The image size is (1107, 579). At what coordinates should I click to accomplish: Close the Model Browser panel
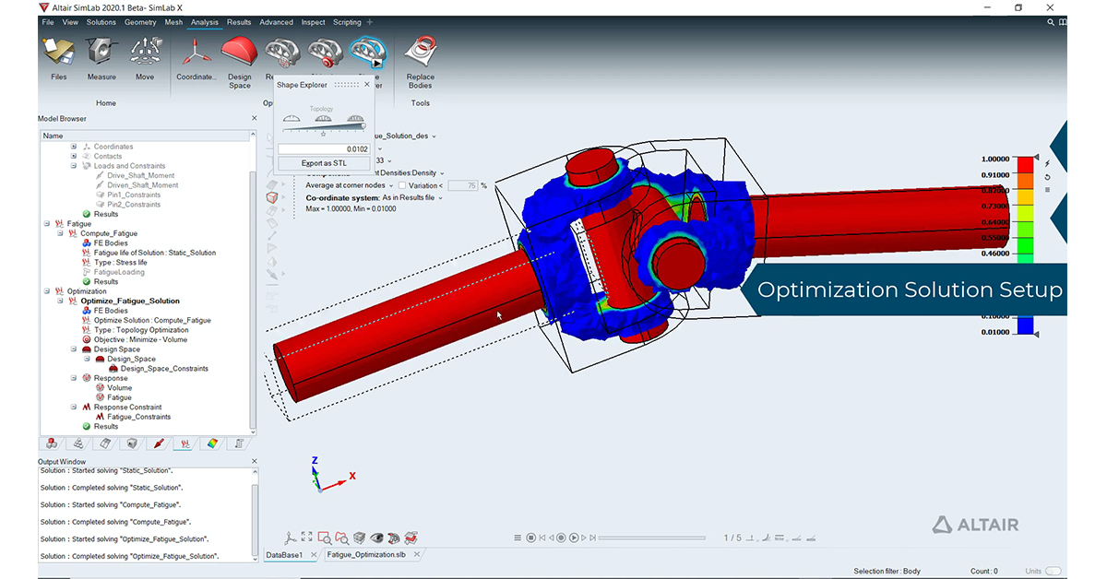coord(255,119)
